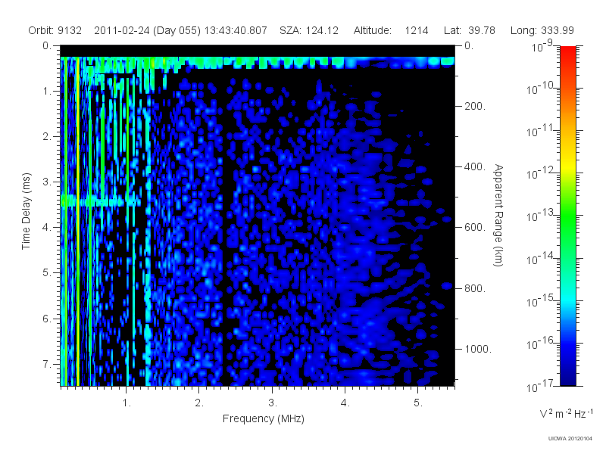606x454 pixels.
Task: Click the UIOWA 20120104 credit text
Action: (x=570, y=438)
